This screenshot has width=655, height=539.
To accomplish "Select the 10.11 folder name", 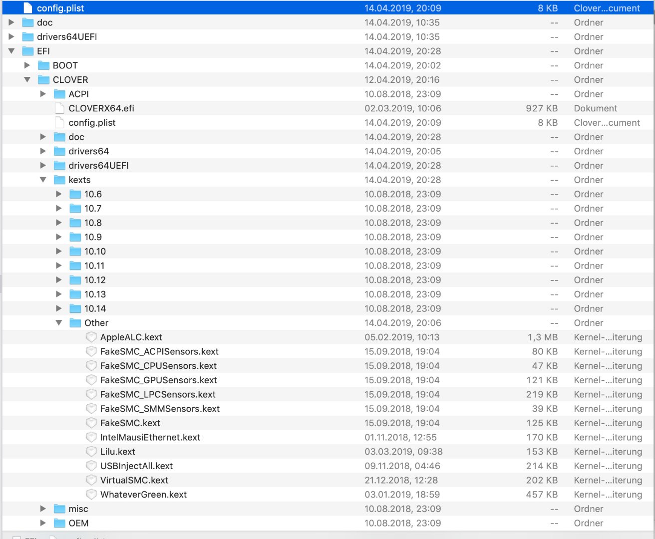I will point(94,266).
